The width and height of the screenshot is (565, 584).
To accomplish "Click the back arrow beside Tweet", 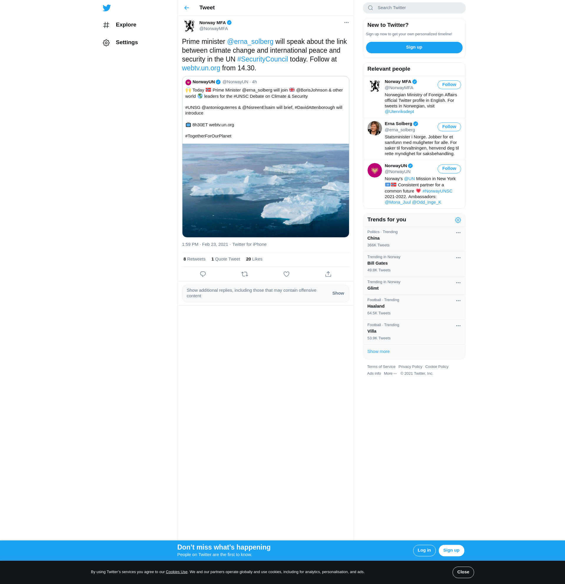I will coord(187,8).
